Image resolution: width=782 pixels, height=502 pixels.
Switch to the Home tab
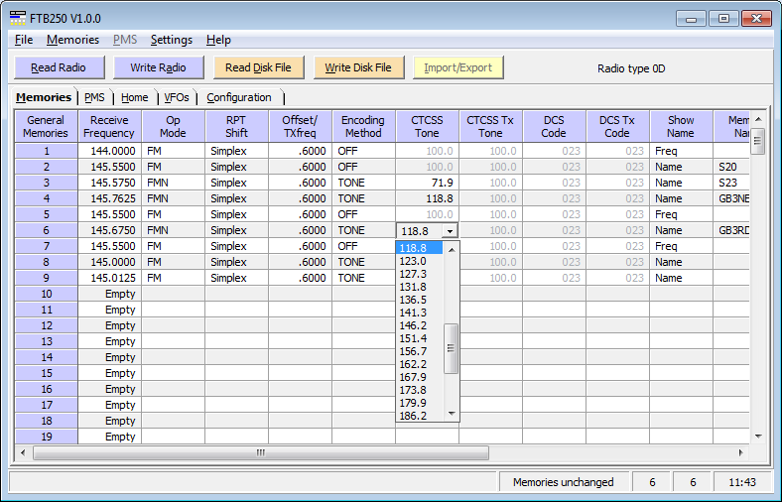coord(135,97)
